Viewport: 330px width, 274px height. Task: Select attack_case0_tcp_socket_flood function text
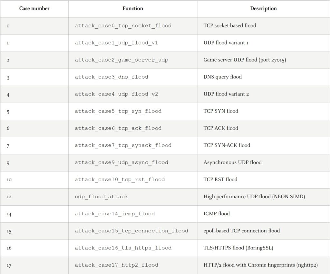[123, 26]
